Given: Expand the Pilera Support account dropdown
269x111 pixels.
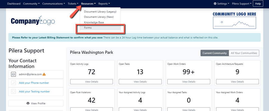Looking at the screenshot, I should coord(242,4).
